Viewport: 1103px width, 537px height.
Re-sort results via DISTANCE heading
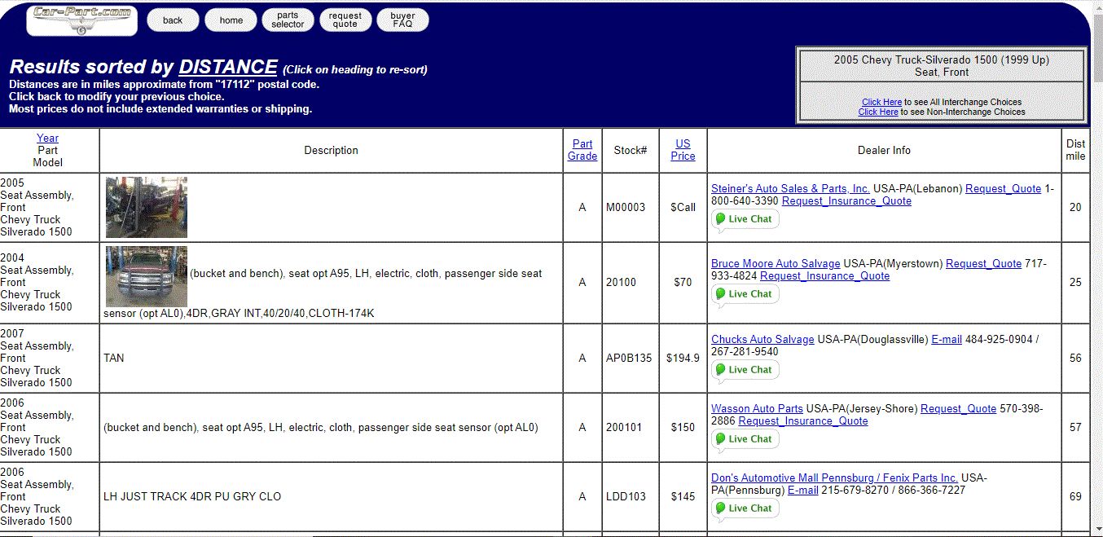coord(228,67)
